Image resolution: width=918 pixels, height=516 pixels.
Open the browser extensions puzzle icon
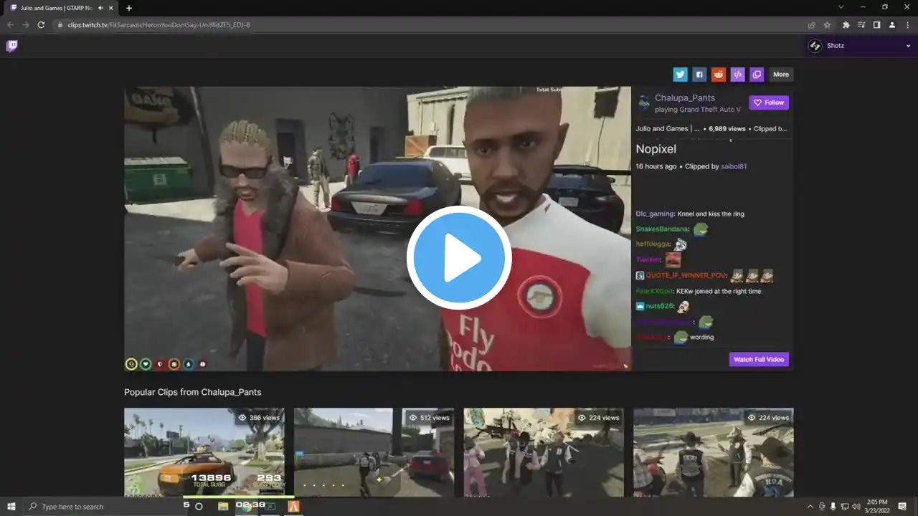pos(846,24)
